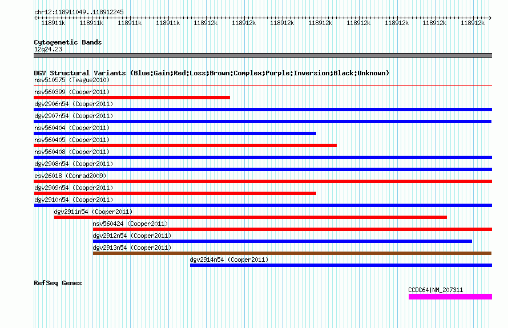Click the chr12:118911049..118912245 region label
The width and height of the screenshot is (508, 328).
[x=79, y=12]
